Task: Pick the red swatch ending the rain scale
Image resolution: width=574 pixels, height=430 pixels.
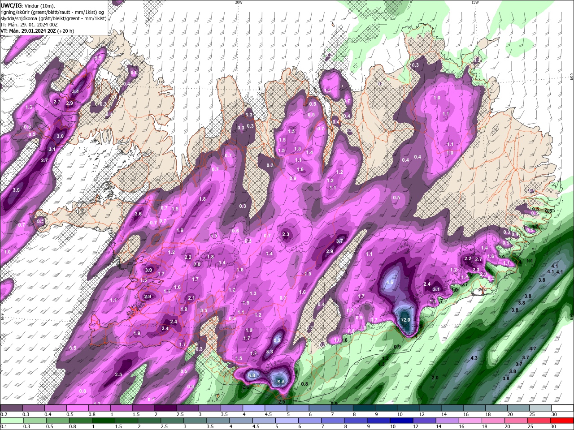Action: tap(562, 420)
